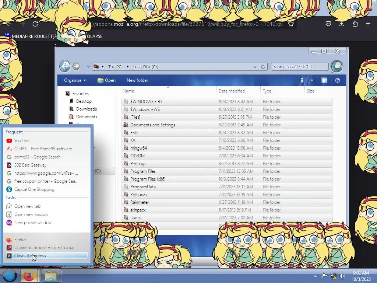
Task: Click Explorer Back arrow button
Action: [65, 66]
